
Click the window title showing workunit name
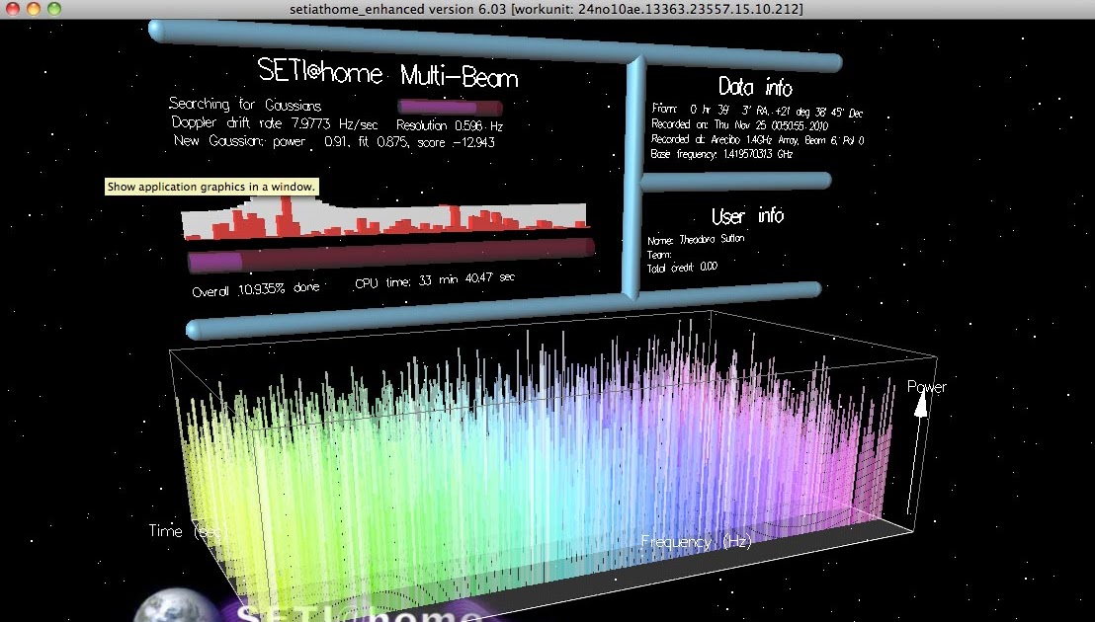click(547, 9)
